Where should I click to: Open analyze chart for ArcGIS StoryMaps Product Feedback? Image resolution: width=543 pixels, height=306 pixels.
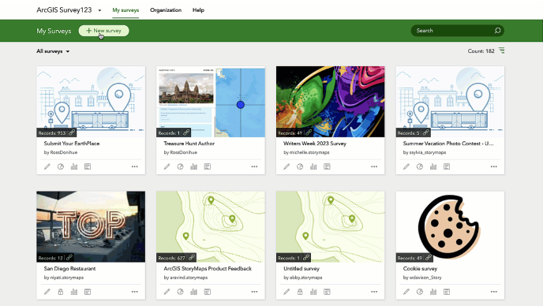(x=194, y=292)
